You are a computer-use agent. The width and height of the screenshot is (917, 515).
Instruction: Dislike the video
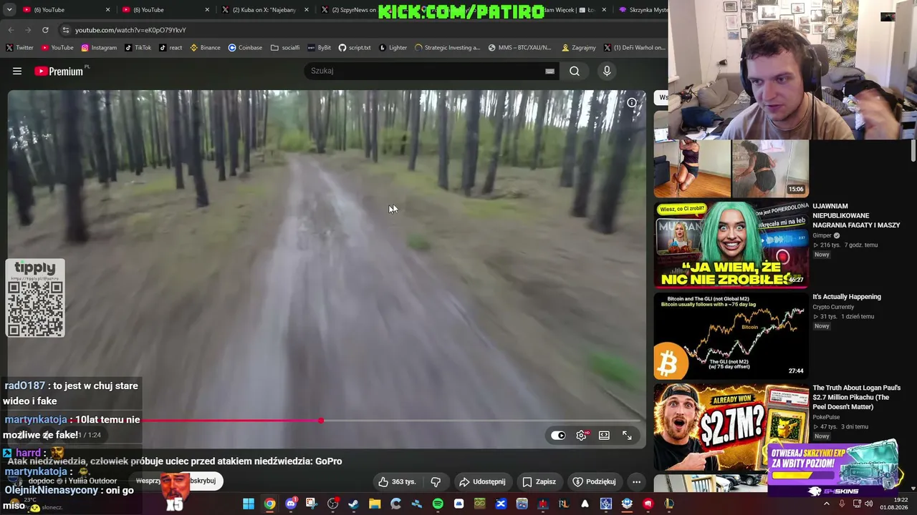pos(436,481)
